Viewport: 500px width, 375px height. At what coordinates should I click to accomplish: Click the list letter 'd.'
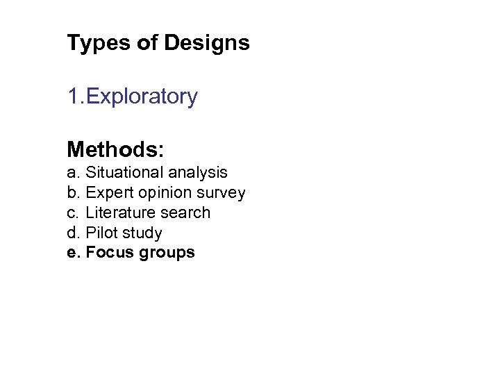(x=74, y=233)
